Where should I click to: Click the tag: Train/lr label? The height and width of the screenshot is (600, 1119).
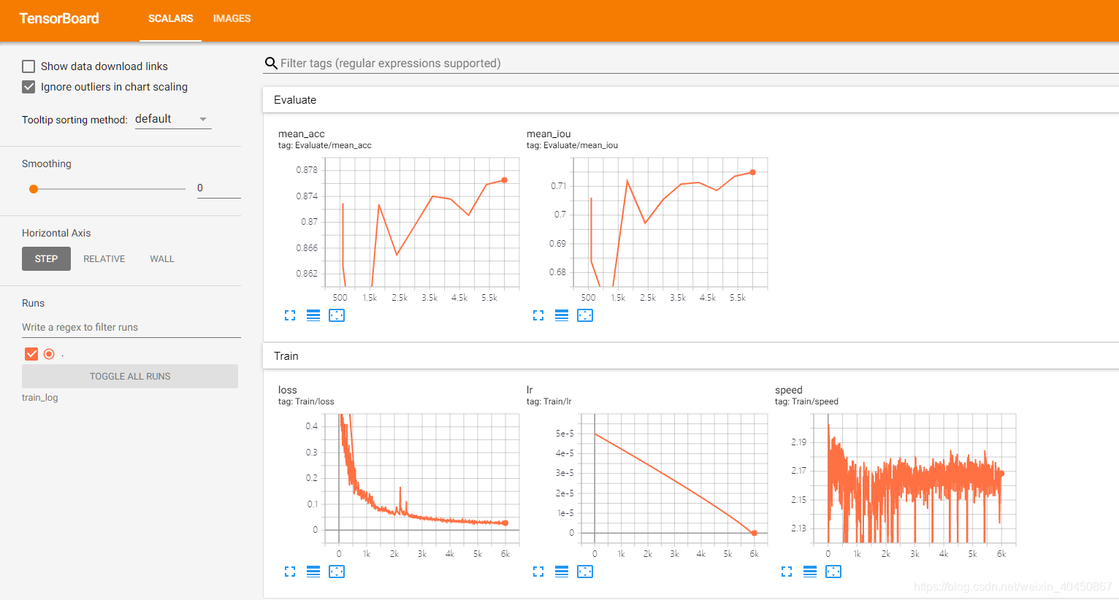point(549,401)
